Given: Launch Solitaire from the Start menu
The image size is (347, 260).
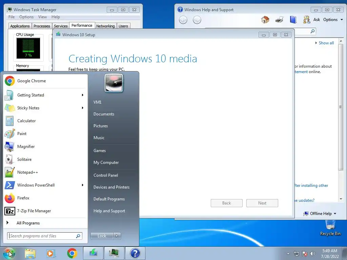Looking at the screenshot, I should (45, 159).
